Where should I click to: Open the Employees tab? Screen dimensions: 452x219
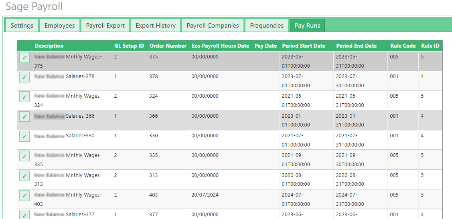point(60,25)
